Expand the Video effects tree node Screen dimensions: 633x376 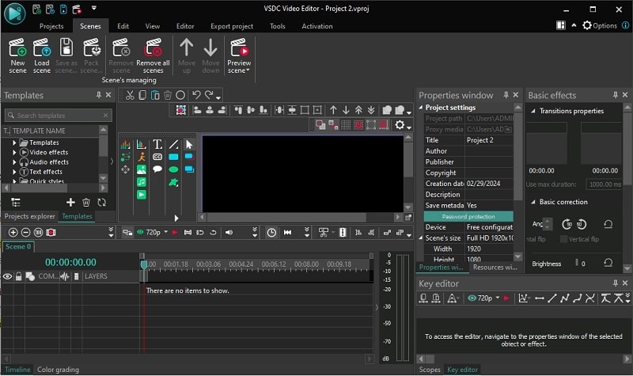pos(14,152)
